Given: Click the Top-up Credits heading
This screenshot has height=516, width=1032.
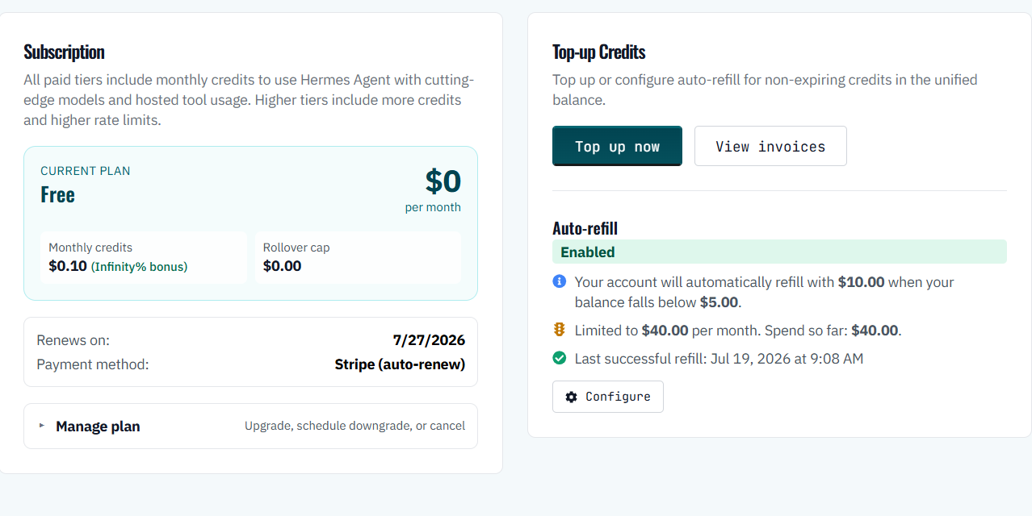Looking at the screenshot, I should point(598,52).
